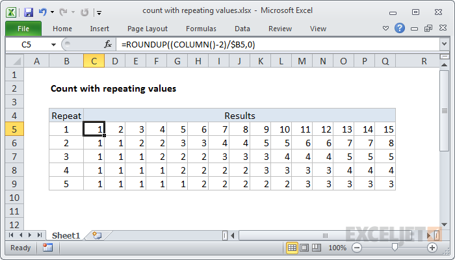Click the Name Box showing C5
The width and height of the screenshot is (455, 260).
pos(27,45)
